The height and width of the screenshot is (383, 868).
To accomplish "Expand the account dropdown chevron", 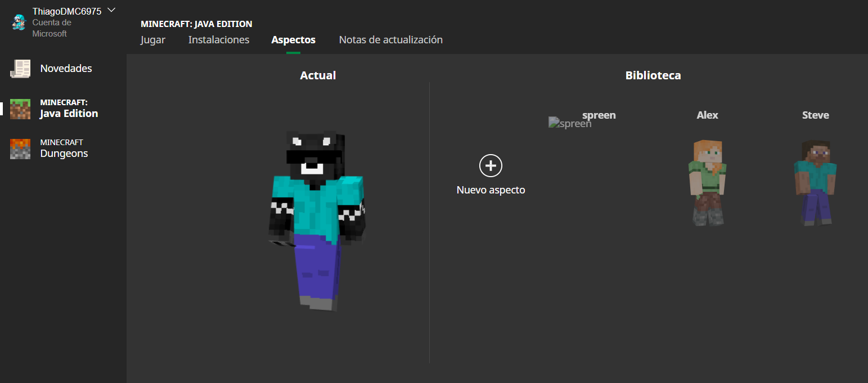I will click(111, 10).
